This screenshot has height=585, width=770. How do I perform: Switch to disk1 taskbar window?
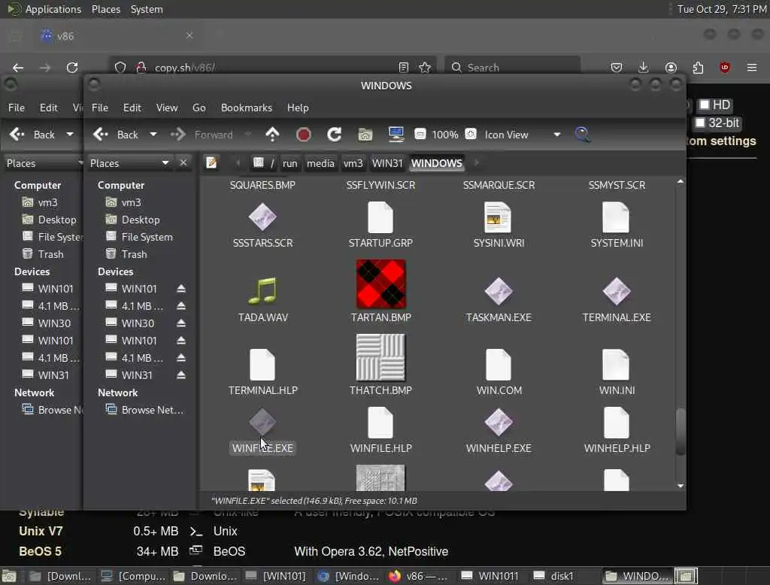coord(555,576)
